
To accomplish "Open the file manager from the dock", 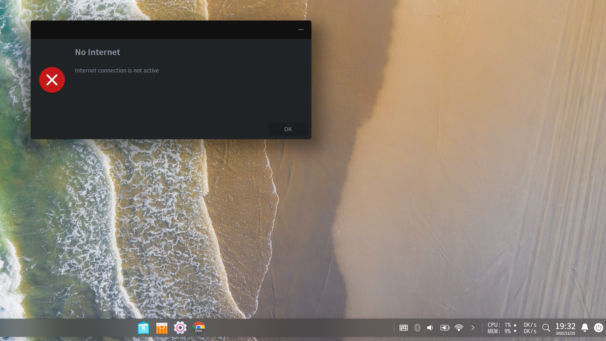I will point(143,328).
